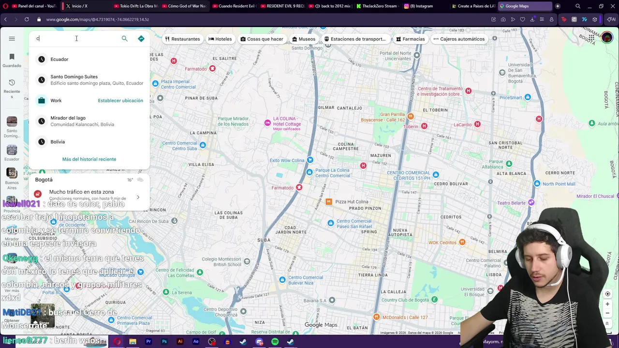The image size is (619, 348).
Task: Filter map by Restaurantes chip
Action: tap(182, 39)
